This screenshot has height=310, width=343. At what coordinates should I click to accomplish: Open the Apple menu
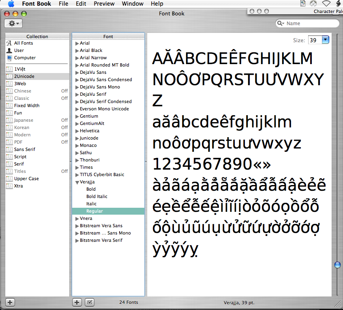tap(11, 4)
